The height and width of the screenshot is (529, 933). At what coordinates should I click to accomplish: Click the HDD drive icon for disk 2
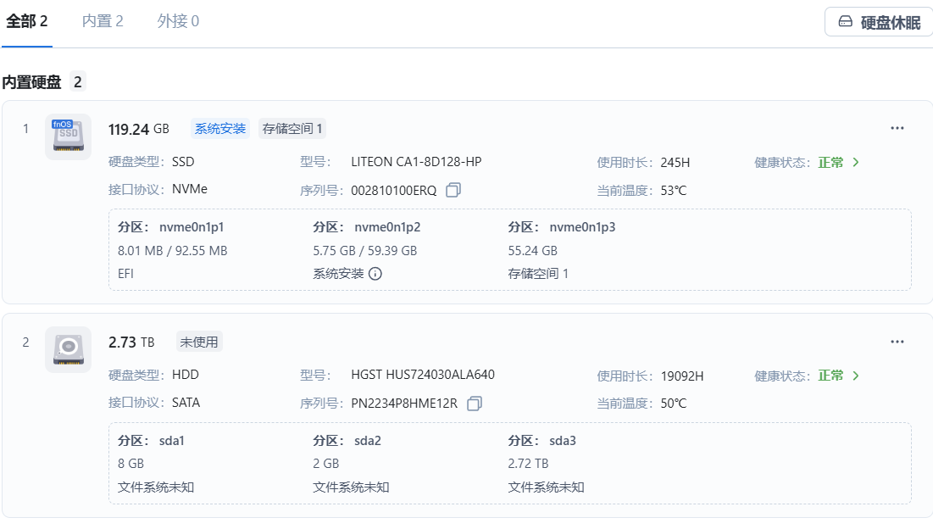tap(68, 349)
